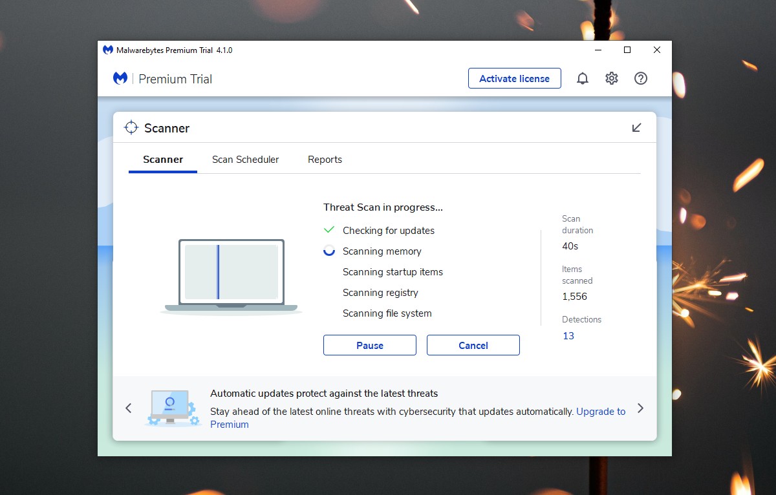Click the Scanner panel title
This screenshot has width=776, height=495.
pos(167,128)
